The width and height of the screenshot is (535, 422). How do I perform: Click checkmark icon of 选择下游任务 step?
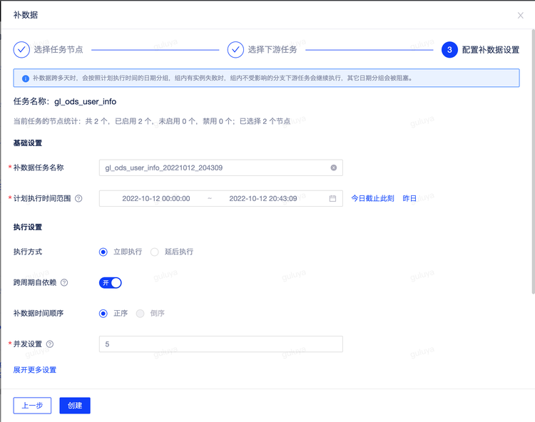235,50
